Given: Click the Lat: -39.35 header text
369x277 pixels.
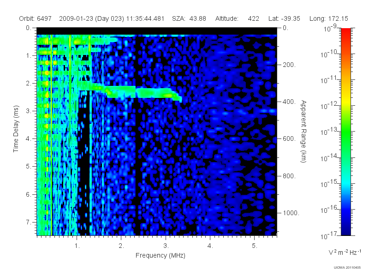Looking at the screenshot, I should [x=284, y=18].
